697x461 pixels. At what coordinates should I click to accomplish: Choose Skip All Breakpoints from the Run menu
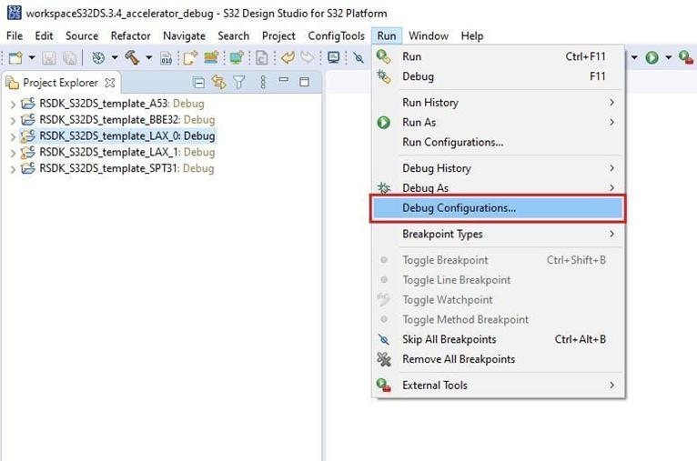[x=498, y=339]
